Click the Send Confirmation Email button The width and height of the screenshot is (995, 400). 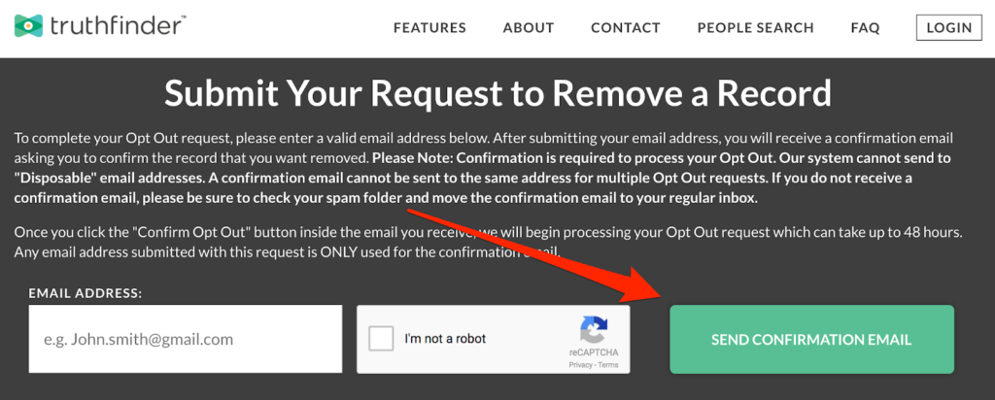(x=811, y=339)
